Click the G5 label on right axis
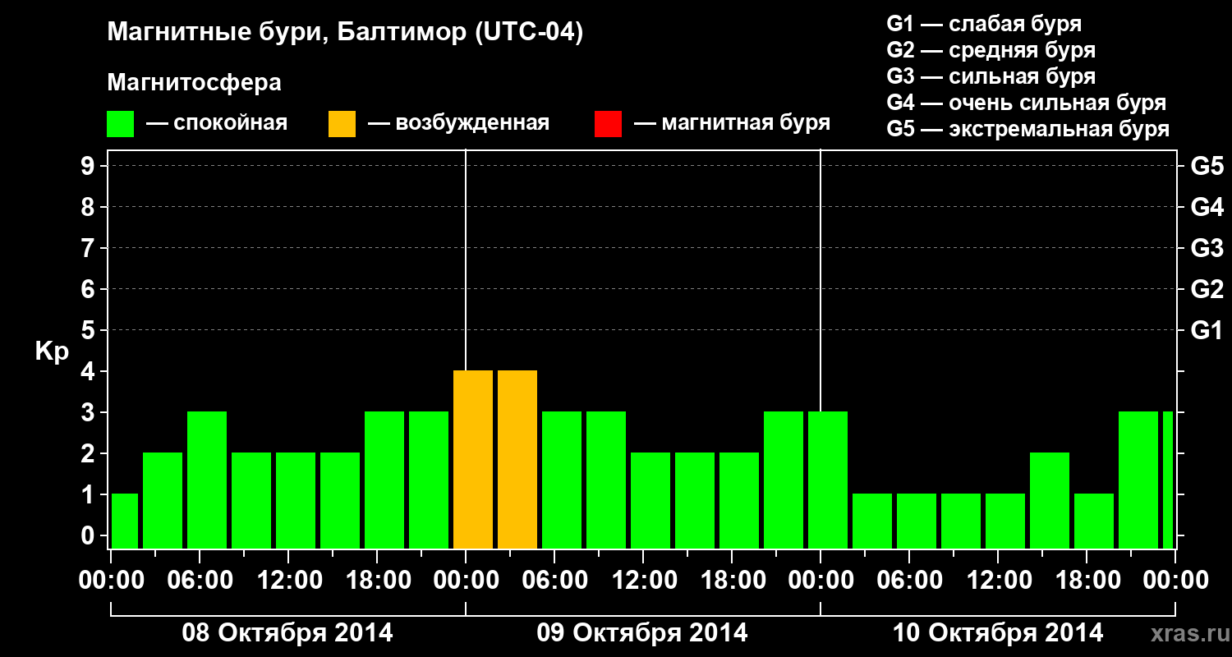The height and width of the screenshot is (657, 1232). click(1207, 167)
